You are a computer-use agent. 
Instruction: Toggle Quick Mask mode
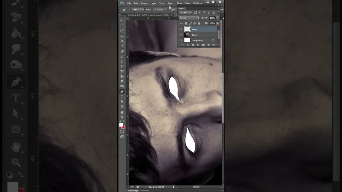[122, 131]
